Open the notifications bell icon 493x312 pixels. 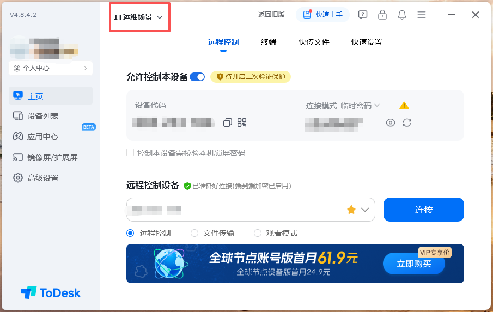coord(402,15)
